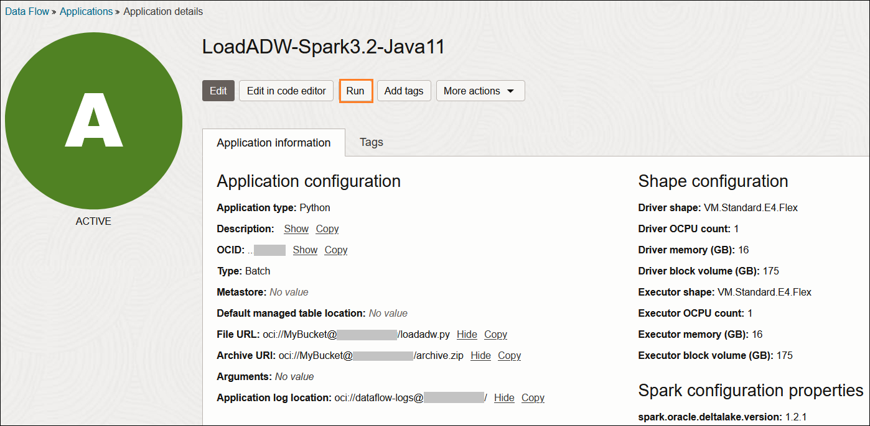Screen dimensions: 870x426
Task: Click Executor shape VM.Standard.E4.Flex value
Action: coord(764,292)
